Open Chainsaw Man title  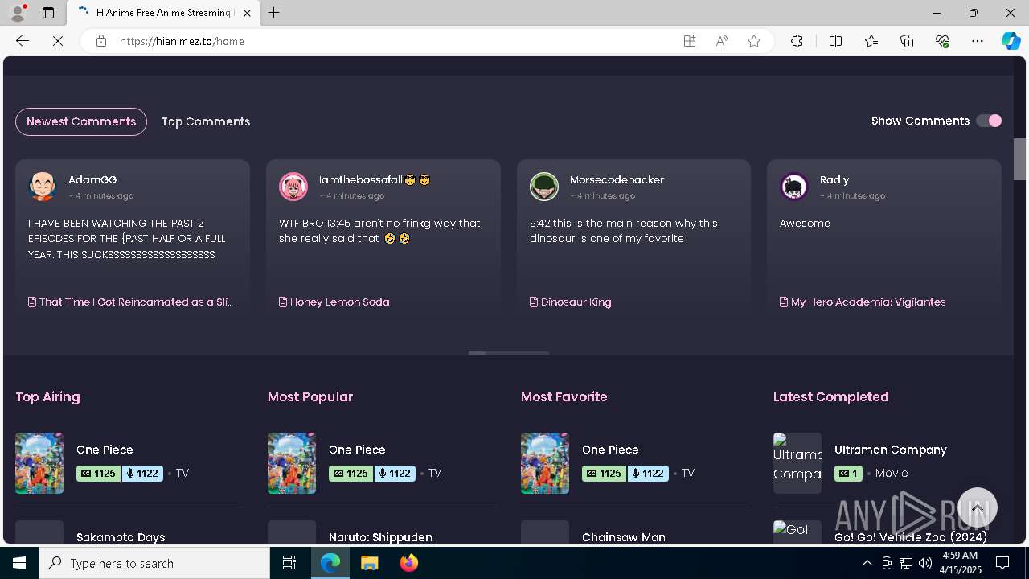click(x=624, y=537)
